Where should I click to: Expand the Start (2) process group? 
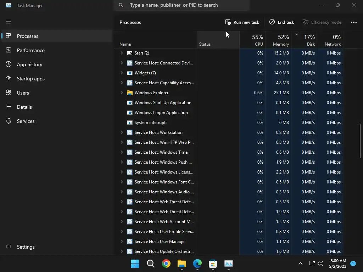pyautogui.click(x=122, y=53)
